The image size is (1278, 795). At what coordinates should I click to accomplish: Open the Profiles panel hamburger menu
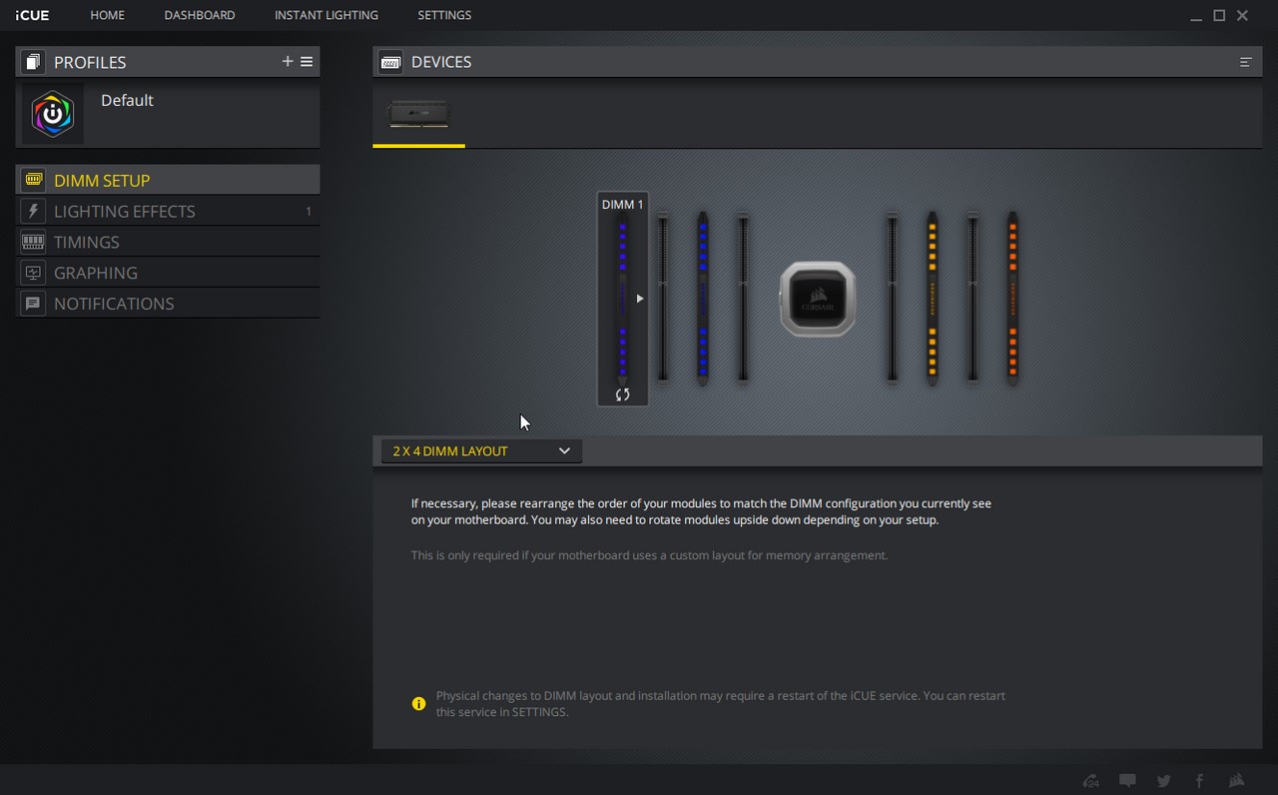click(307, 62)
